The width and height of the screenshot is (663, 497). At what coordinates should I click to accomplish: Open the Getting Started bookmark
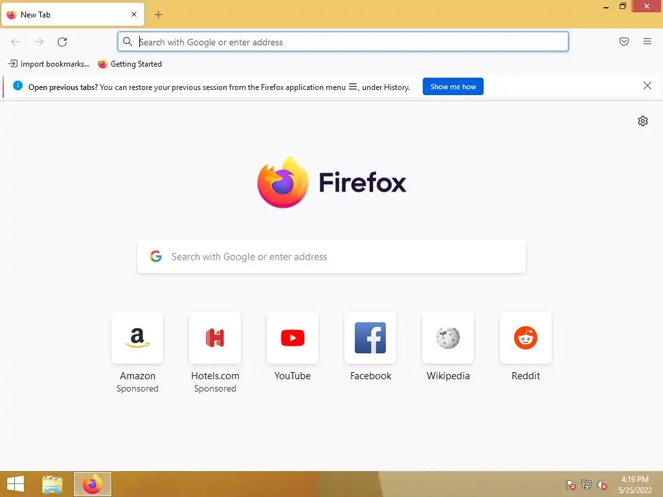pos(129,64)
